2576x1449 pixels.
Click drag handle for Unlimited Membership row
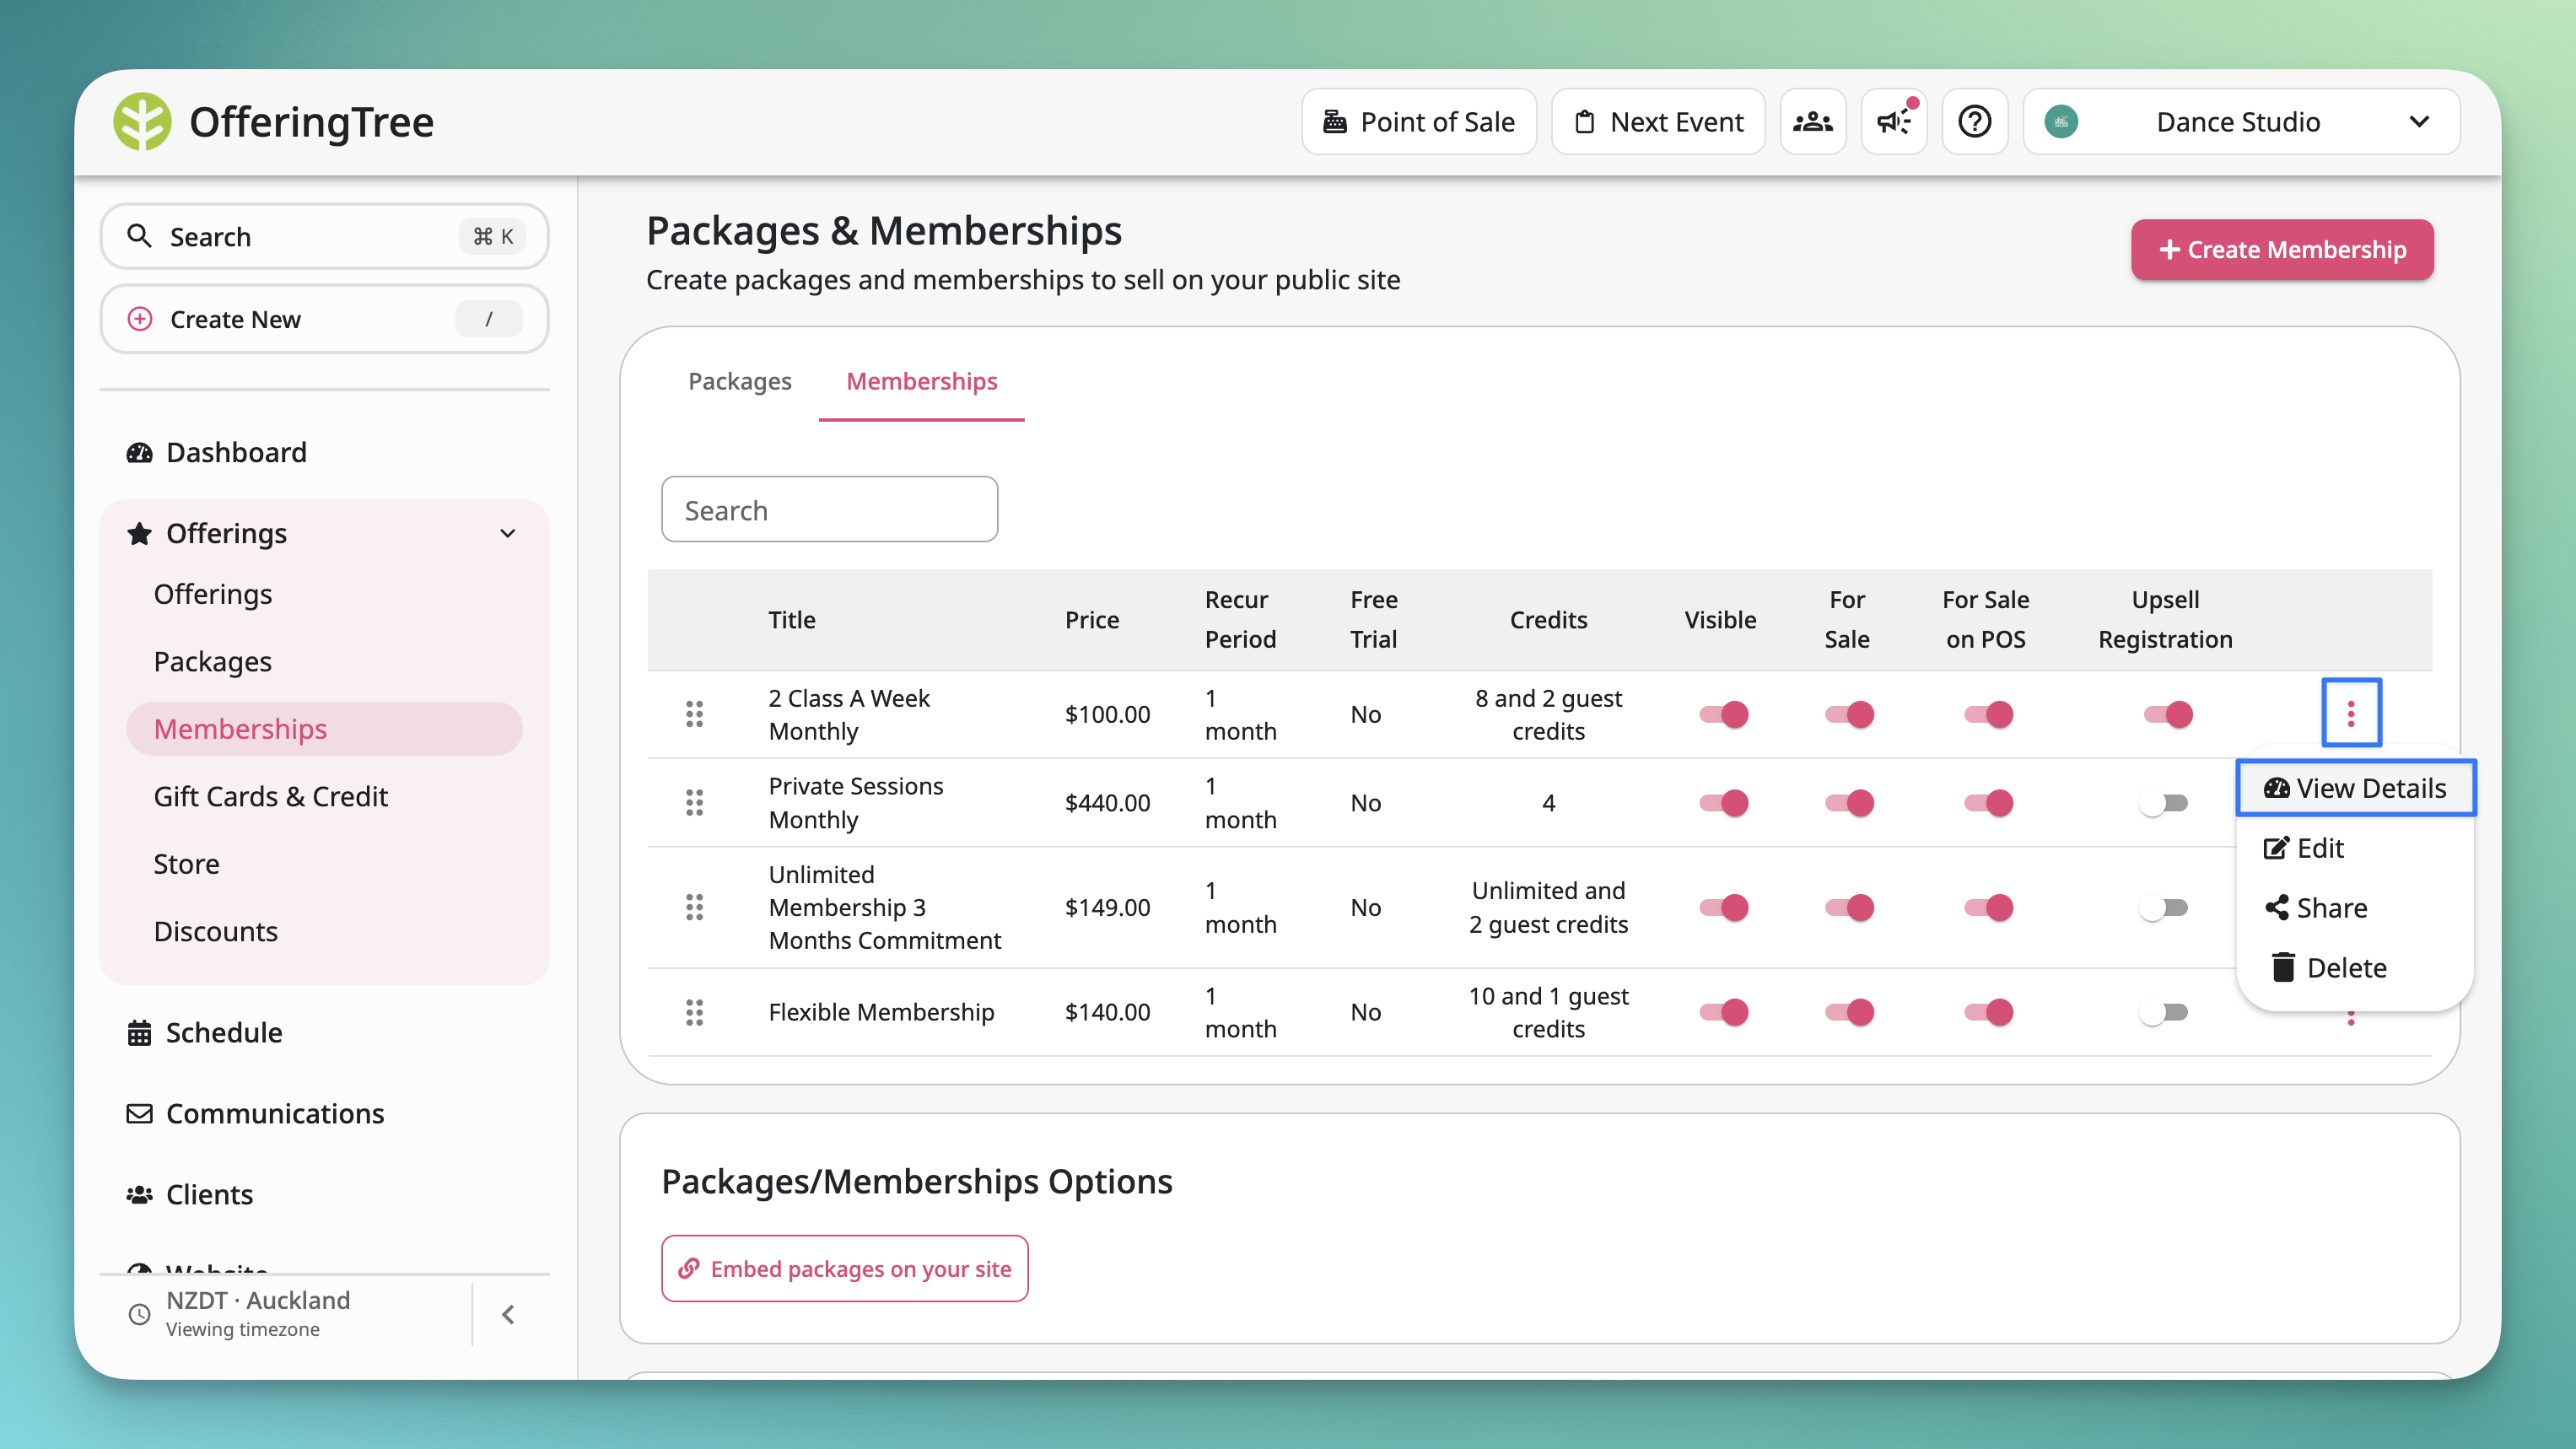click(694, 907)
